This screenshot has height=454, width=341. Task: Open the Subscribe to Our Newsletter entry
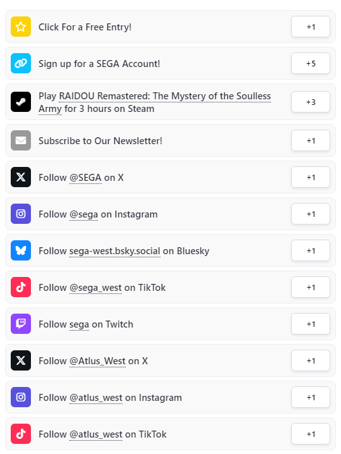point(170,140)
